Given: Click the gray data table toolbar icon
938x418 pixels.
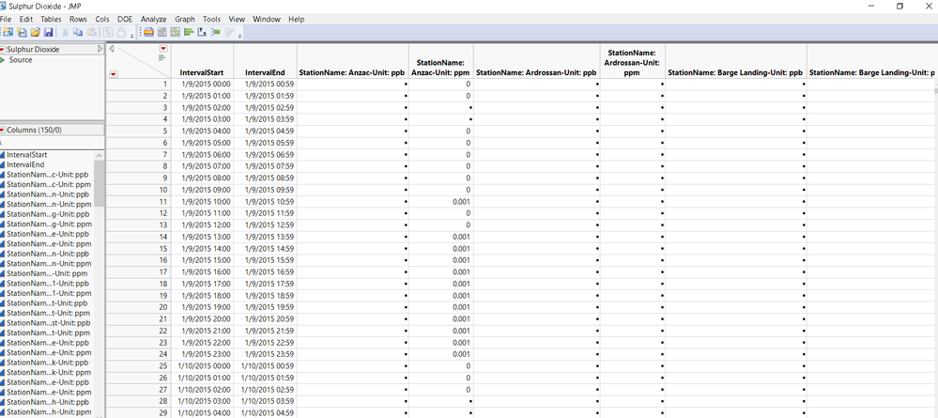Looking at the screenshot, I should (162, 32).
